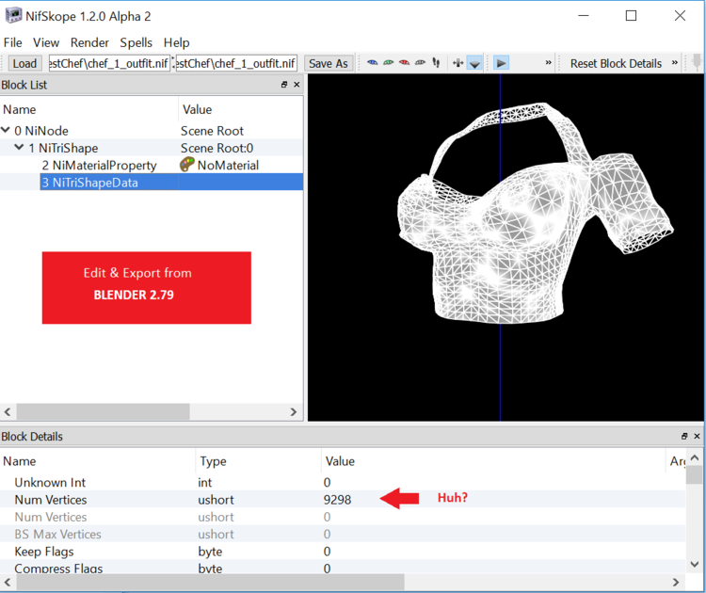Click the Reset Block Details button
Viewport: 706px width, 593px height.
[x=616, y=63]
